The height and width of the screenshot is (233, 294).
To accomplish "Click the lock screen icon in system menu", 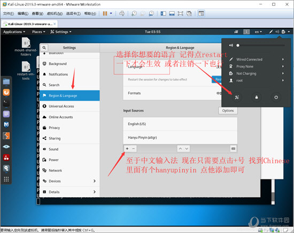I will 256,97.
